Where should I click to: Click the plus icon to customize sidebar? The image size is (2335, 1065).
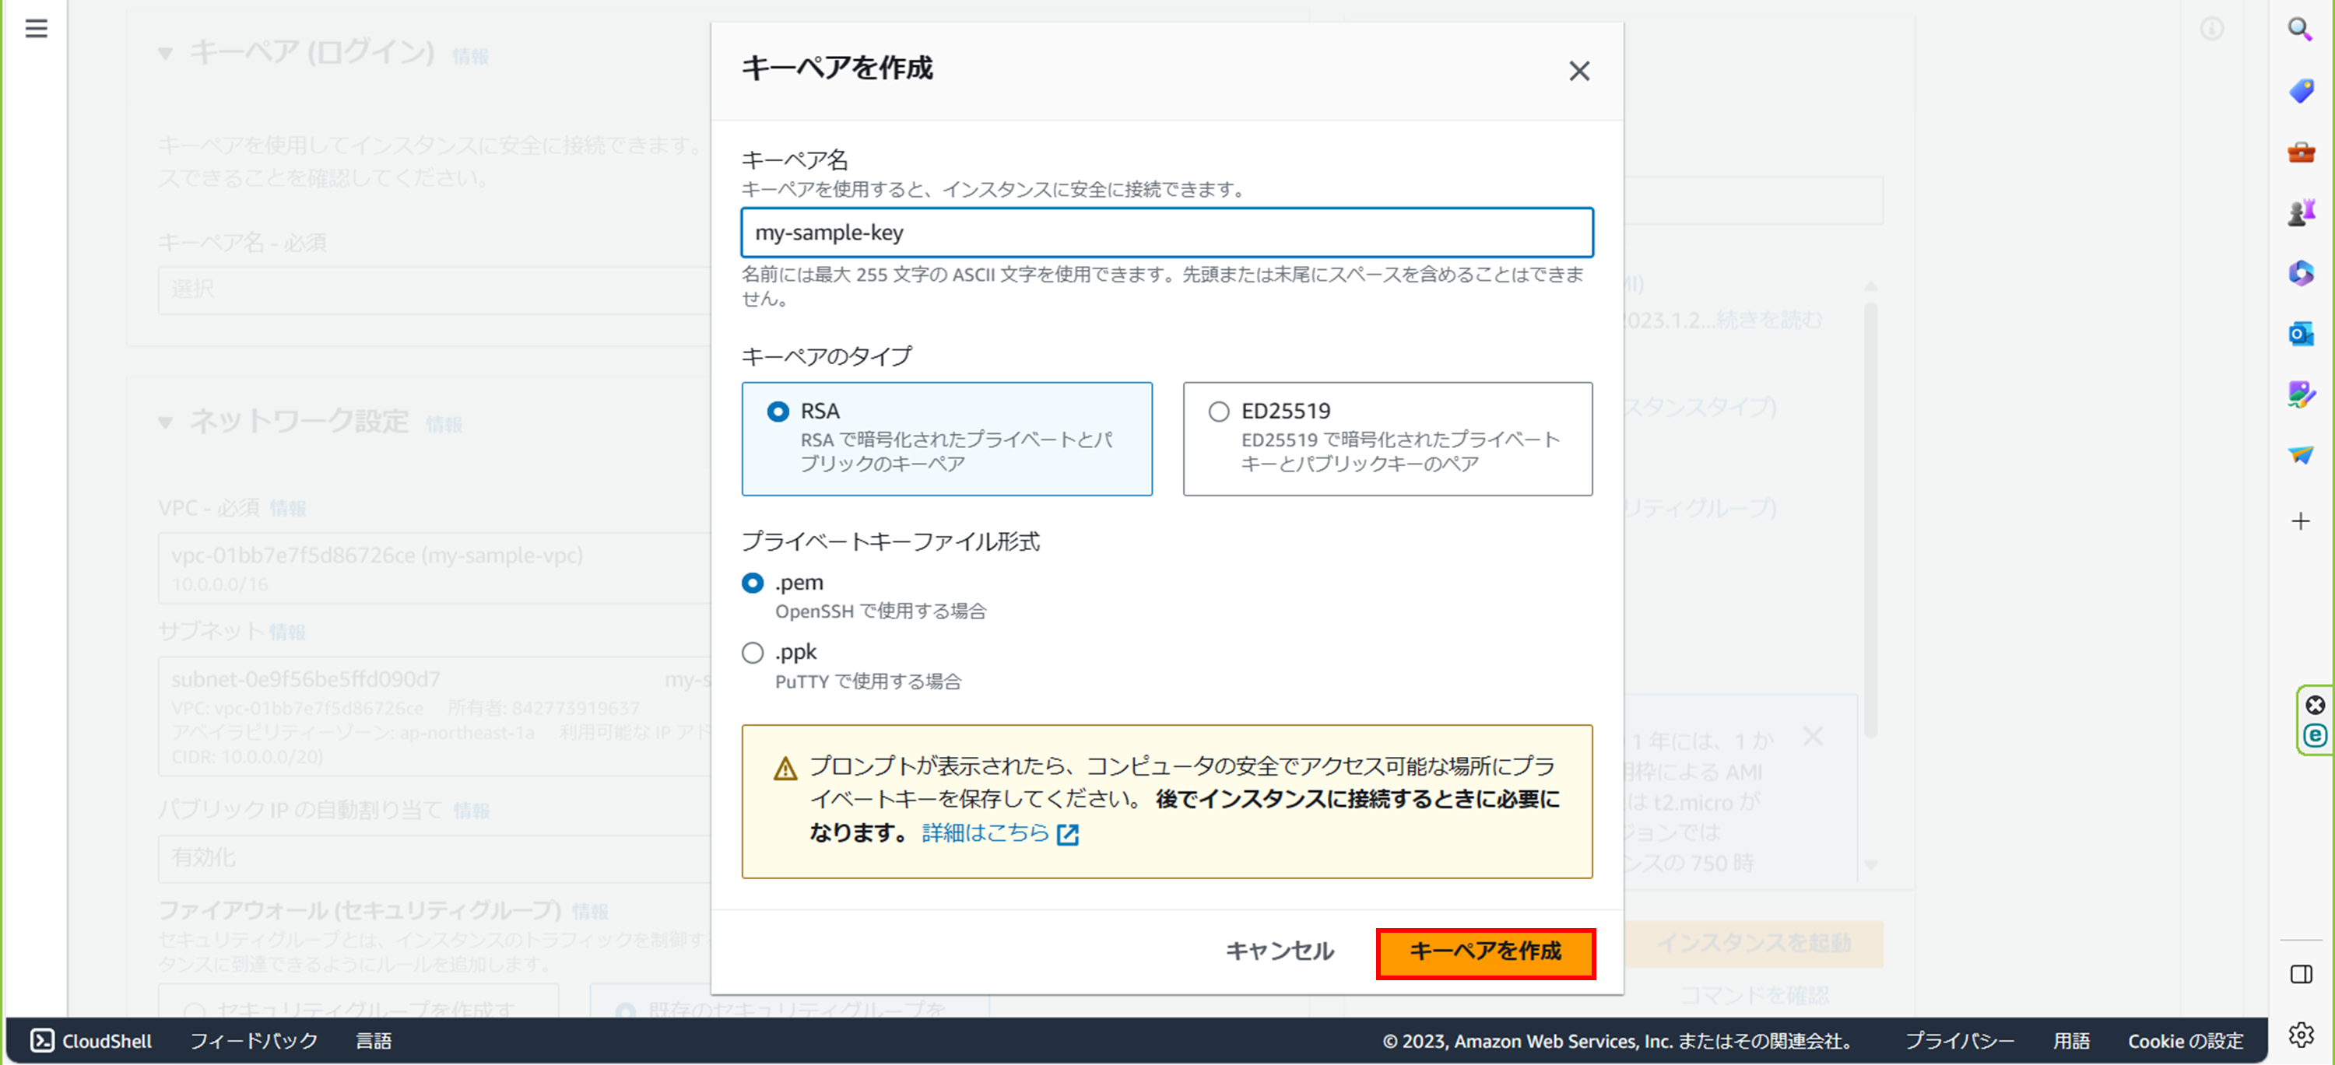(2301, 520)
